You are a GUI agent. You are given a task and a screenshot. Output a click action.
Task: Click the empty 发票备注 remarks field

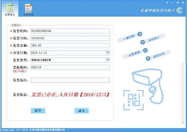coord(70,80)
